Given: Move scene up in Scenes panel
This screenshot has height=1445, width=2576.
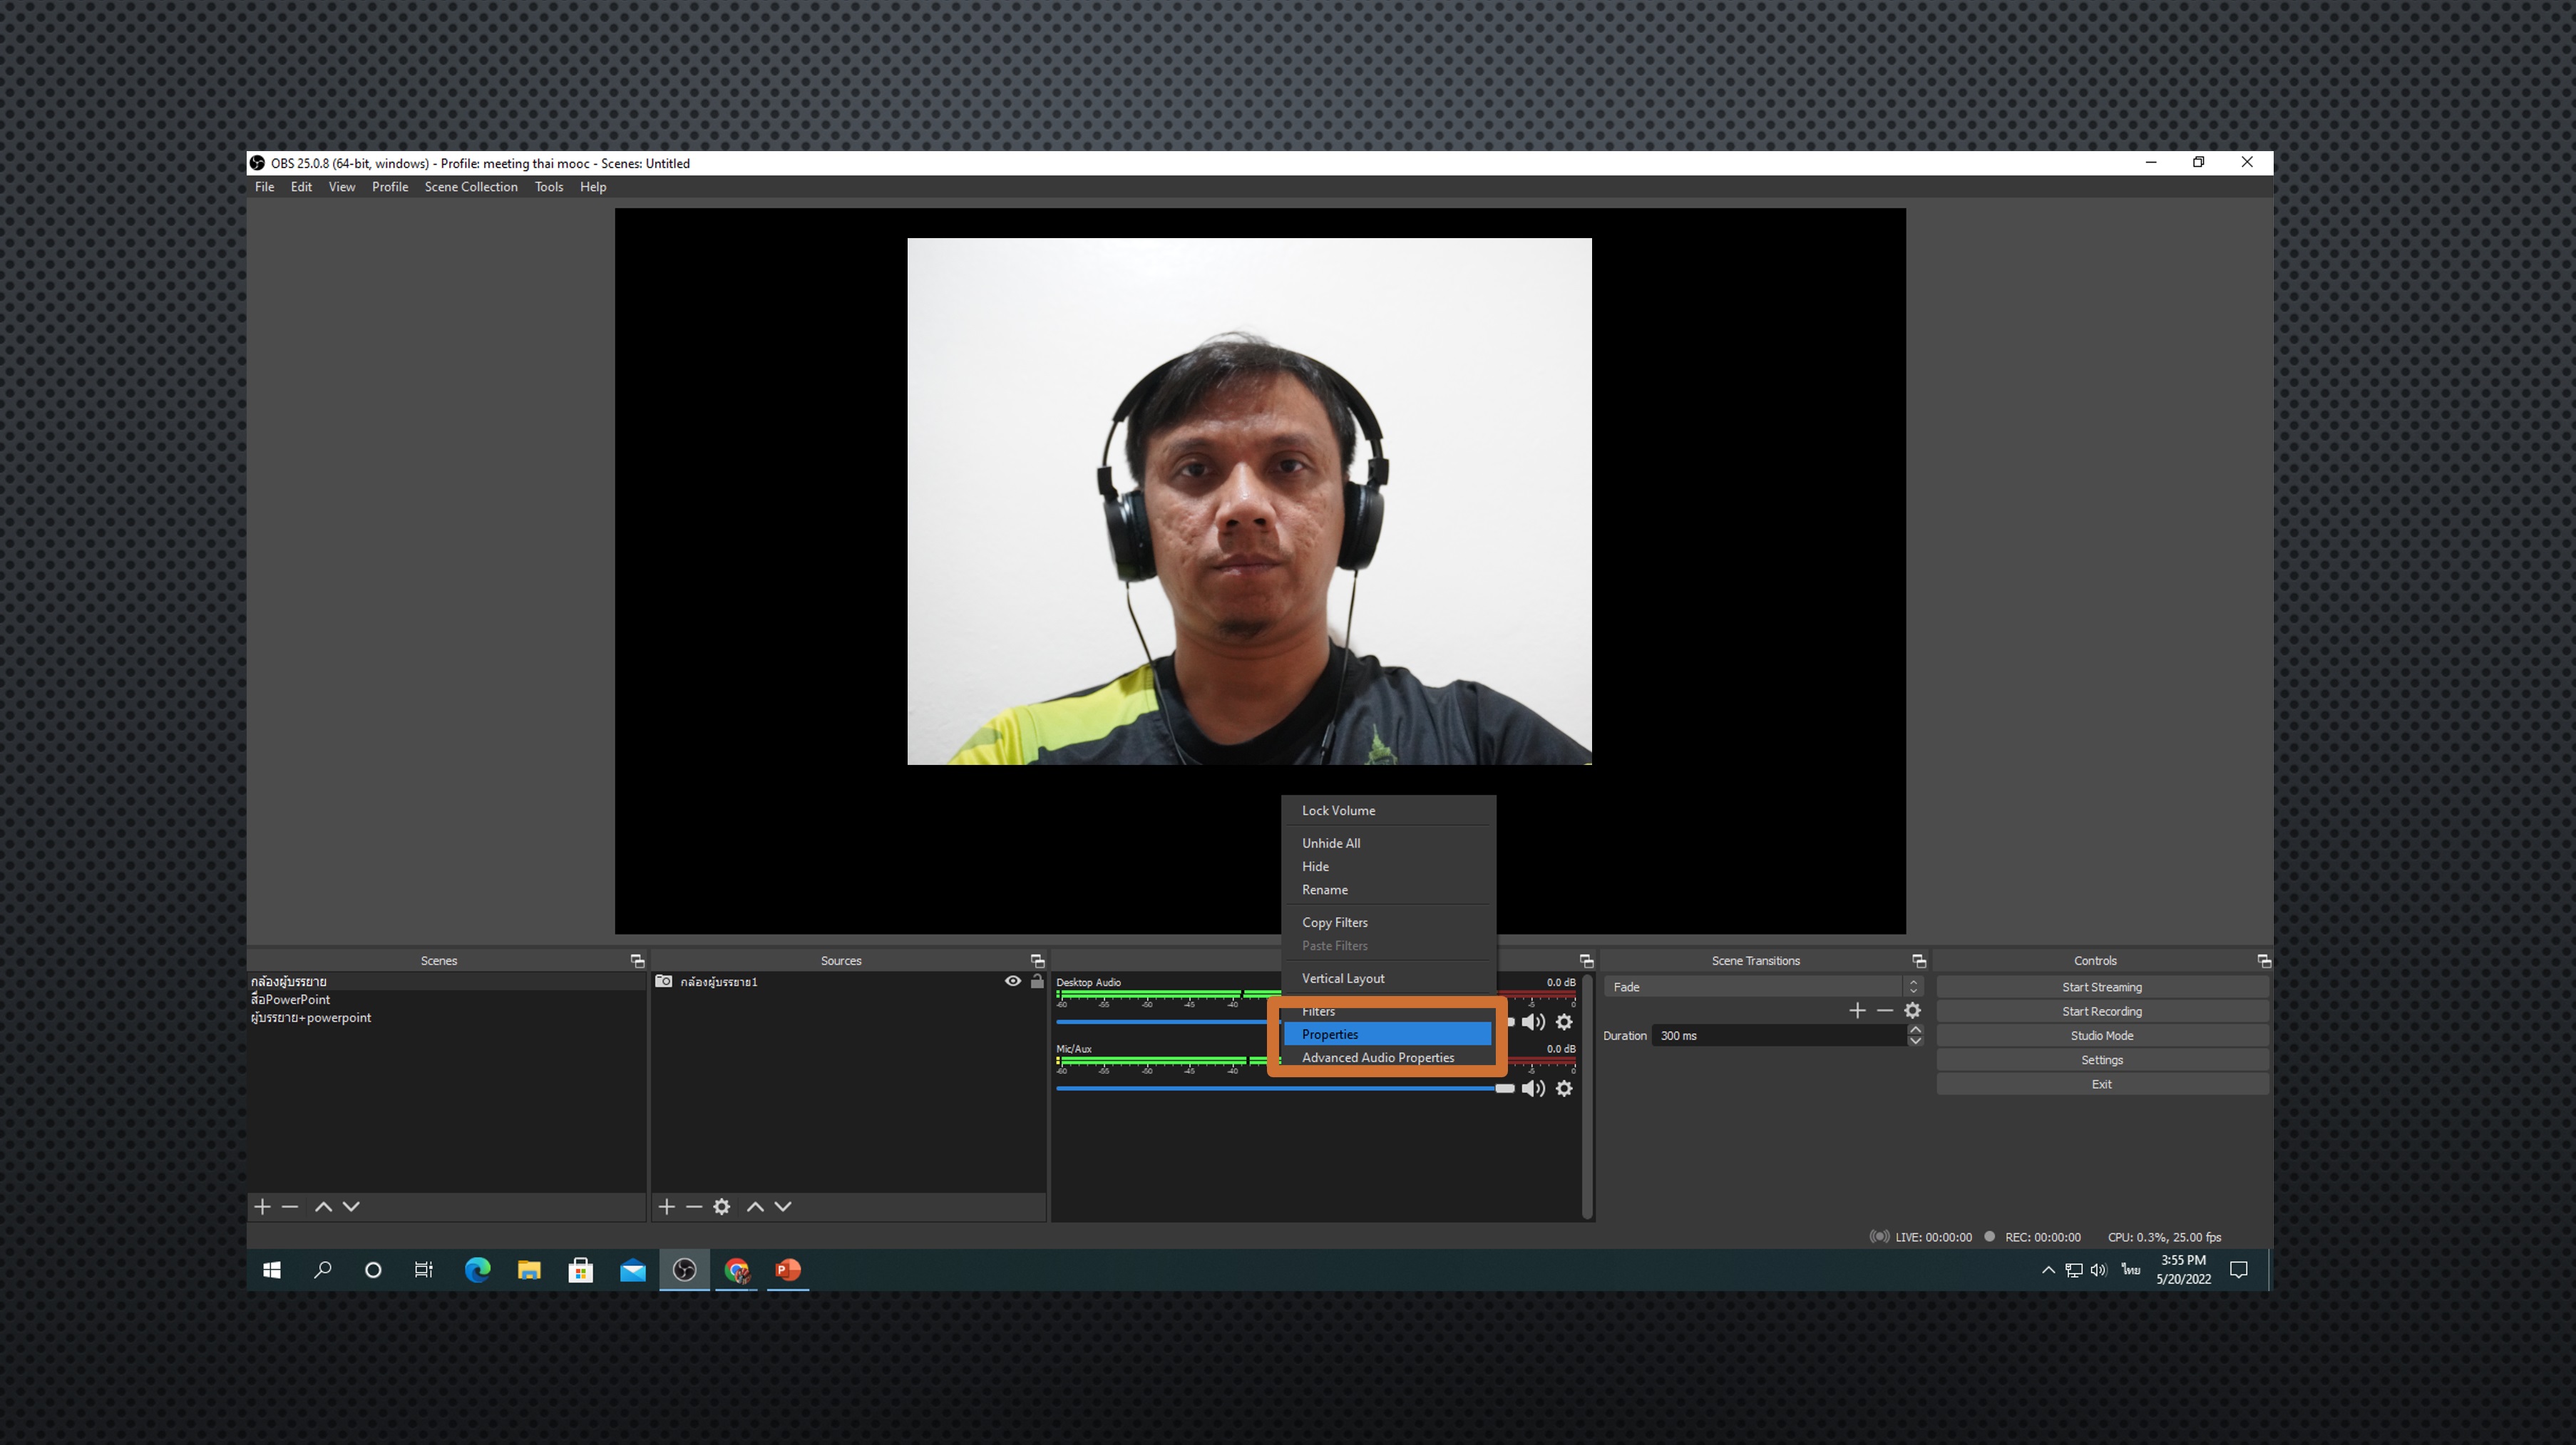Looking at the screenshot, I should [x=323, y=1207].
